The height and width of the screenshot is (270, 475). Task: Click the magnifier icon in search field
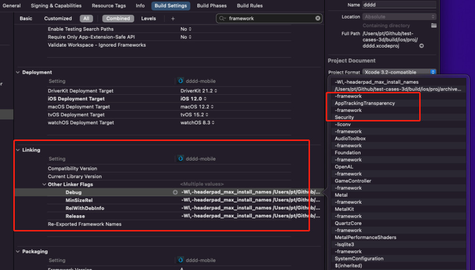223,19
